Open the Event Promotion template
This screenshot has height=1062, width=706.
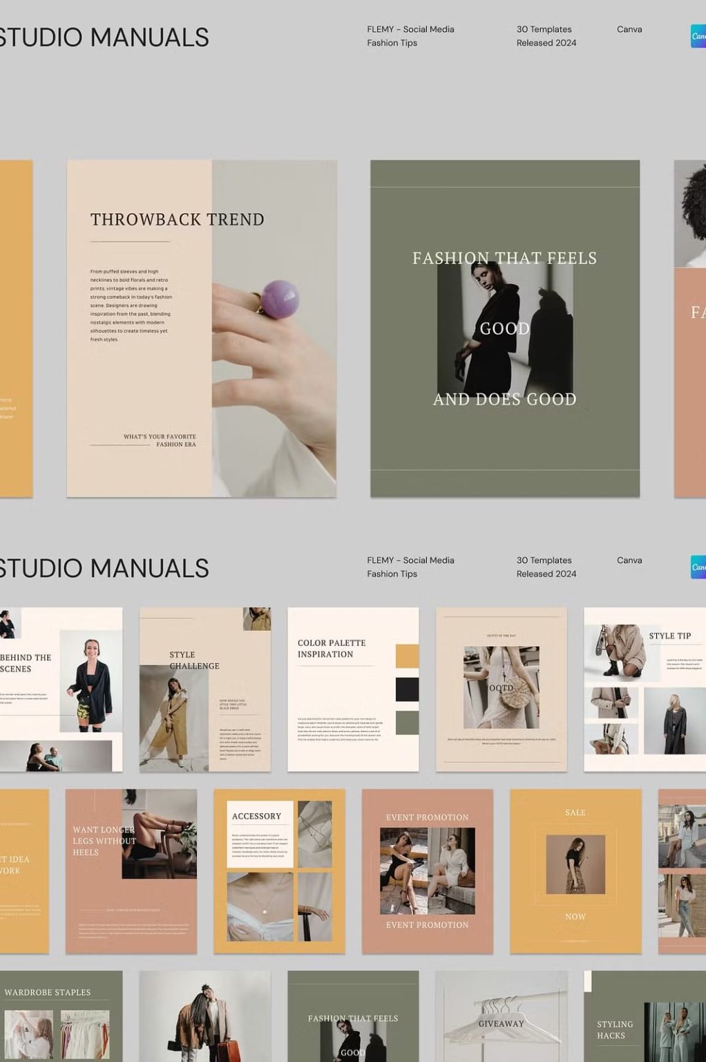tap(428, 871)
